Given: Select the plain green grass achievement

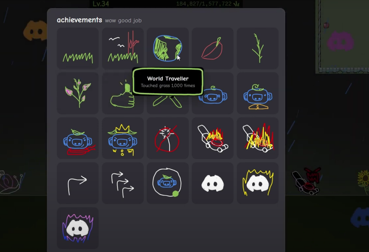Looking at the screenshot, I should [x=78, y=48].
